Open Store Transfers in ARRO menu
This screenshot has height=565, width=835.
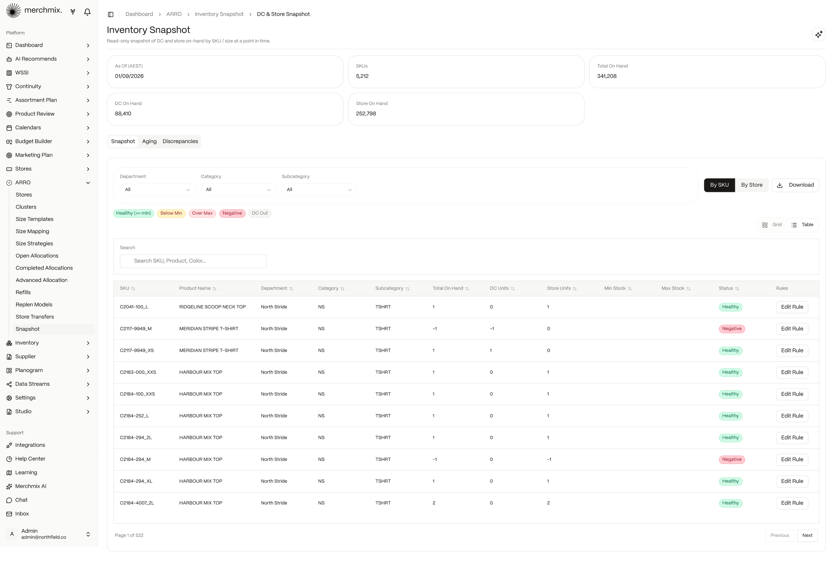tap(35, 317)
